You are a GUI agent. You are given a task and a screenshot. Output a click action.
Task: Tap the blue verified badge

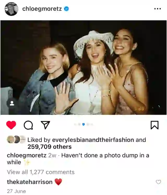tap(67, 9)
